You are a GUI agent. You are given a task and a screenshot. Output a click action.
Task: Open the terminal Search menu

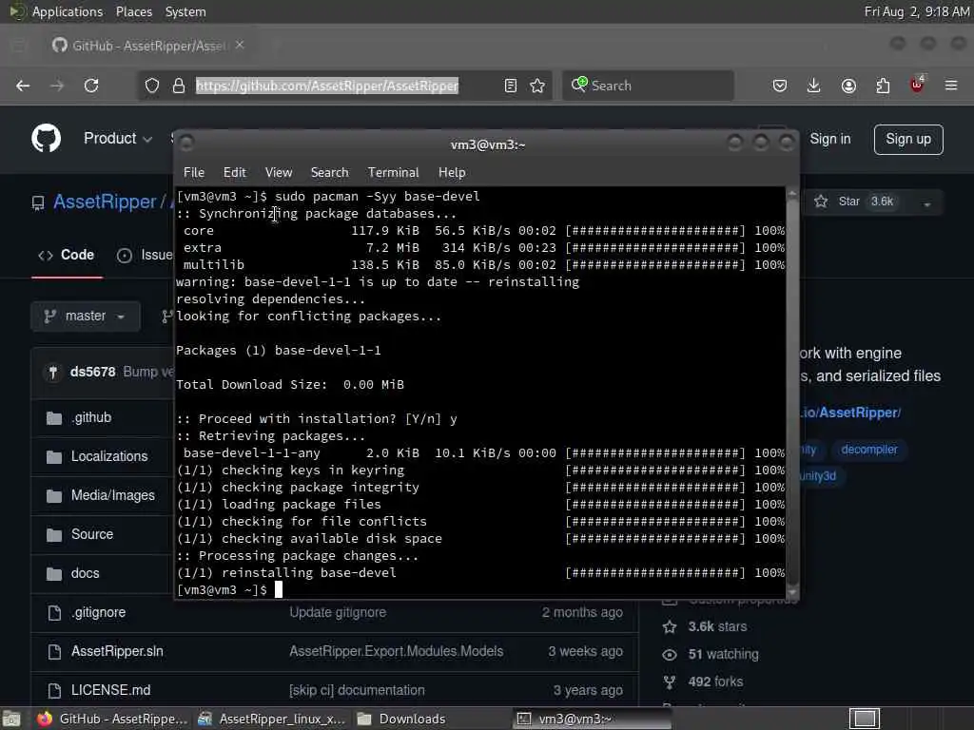coord(329,173)
